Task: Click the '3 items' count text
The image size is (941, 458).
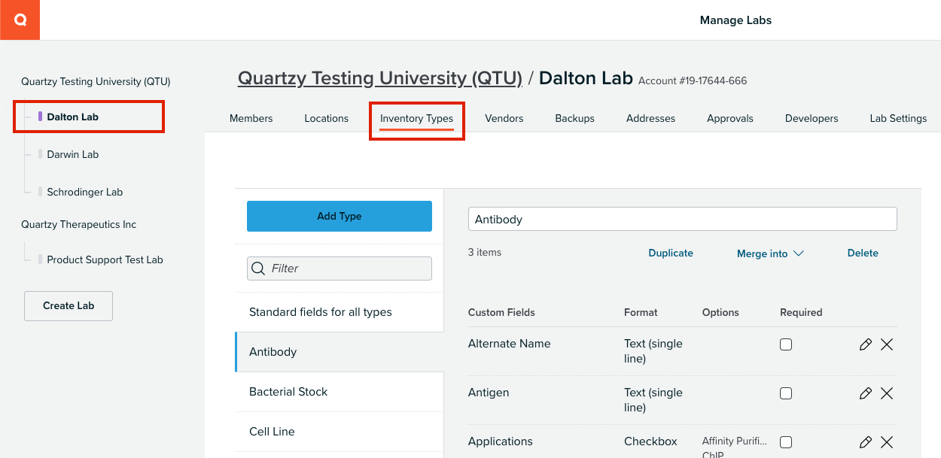Action: [x=485, y=253]
